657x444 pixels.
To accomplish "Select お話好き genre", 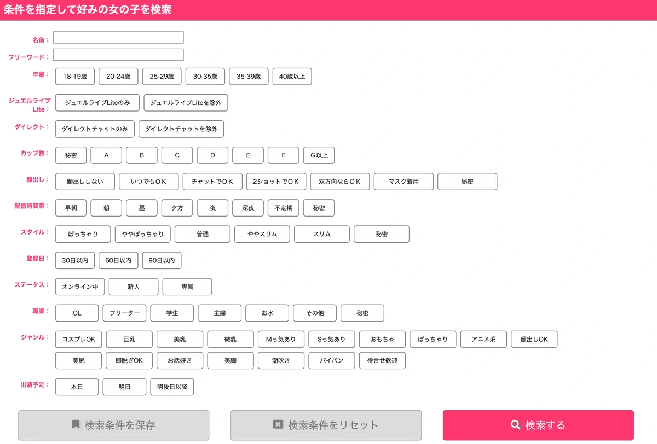I will pos(180,360).
